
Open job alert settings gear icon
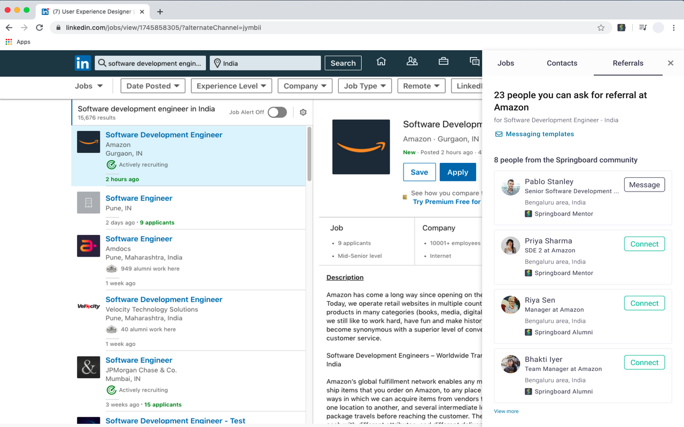tap(303, 112)
